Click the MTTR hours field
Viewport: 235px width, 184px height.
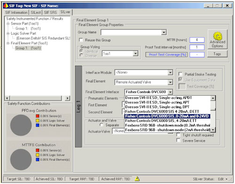point(197,40)
